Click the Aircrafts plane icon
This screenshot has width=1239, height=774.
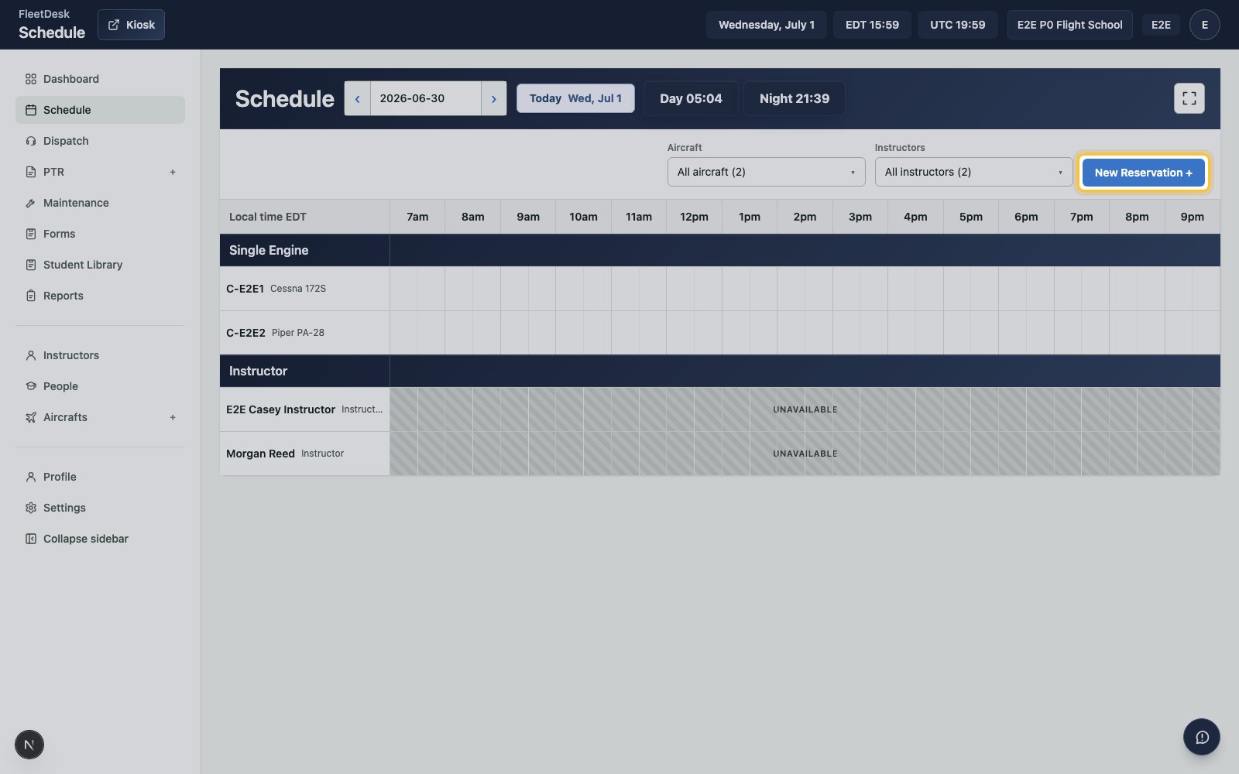pyautogui.click(x=31, y=417)
